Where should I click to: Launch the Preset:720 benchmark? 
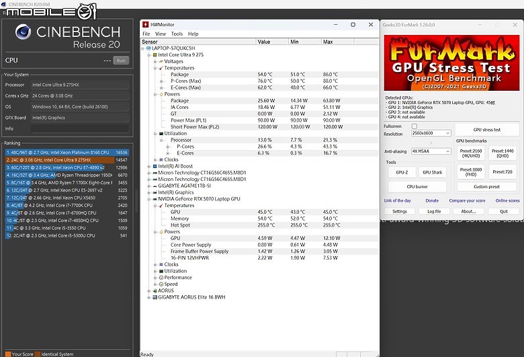(x=503, y=172)
